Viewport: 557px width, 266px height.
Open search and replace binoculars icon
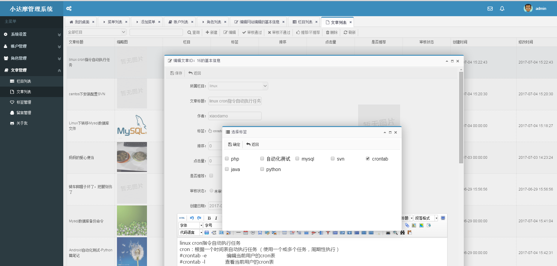click(x=403, y=233)
